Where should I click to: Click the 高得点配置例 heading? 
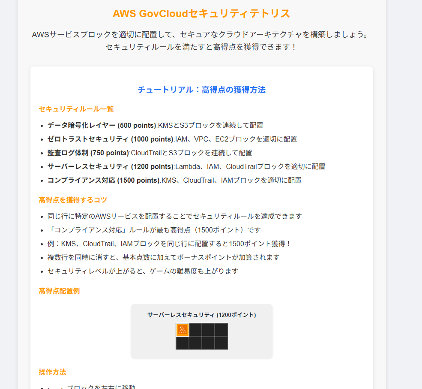(59, 291)
